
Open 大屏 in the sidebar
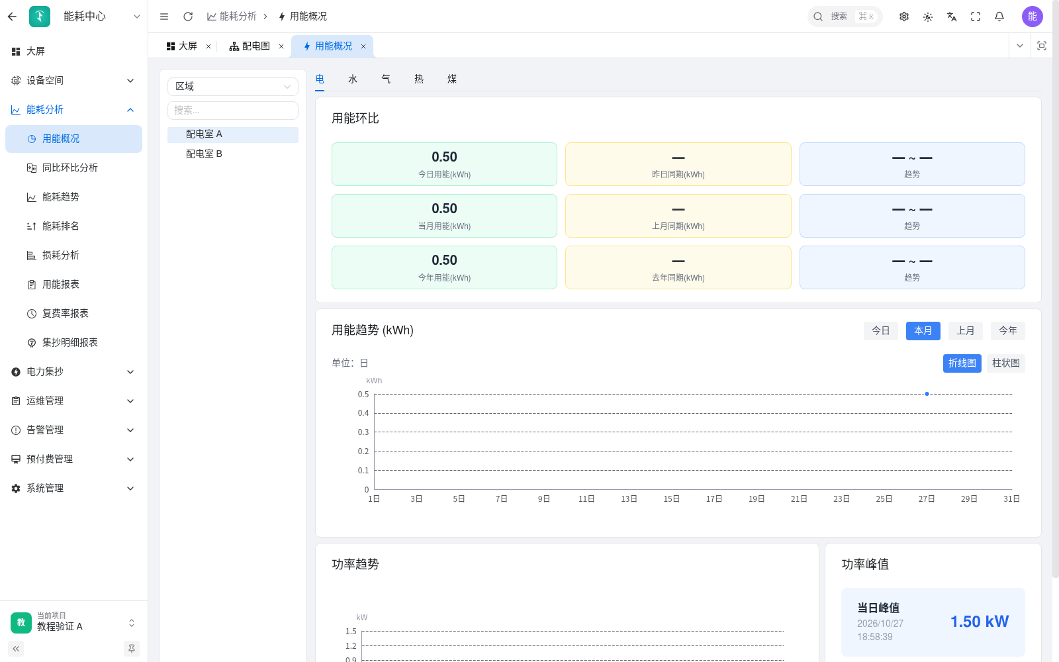tap(73, 51)
